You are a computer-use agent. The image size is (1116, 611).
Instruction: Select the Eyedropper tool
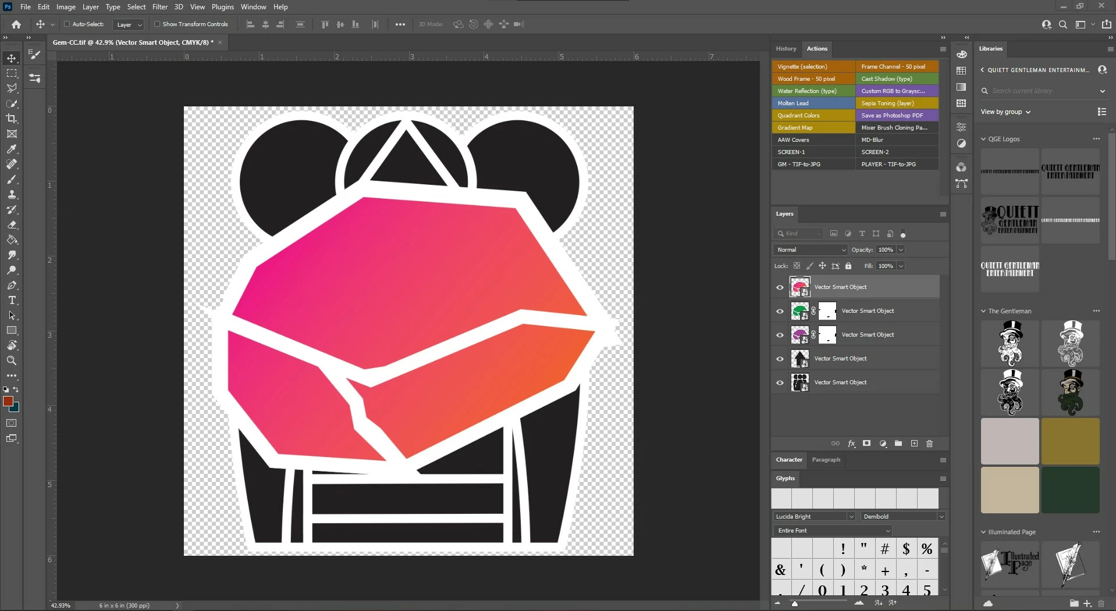(12, 149)
